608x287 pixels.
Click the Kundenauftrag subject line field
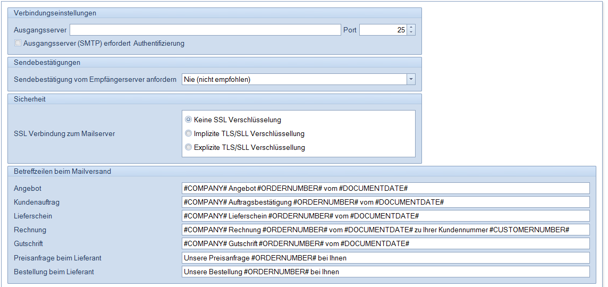385,202
